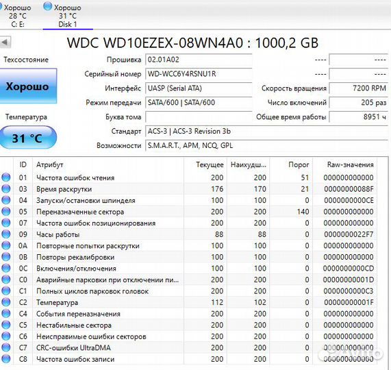Click the ID column header
391x370 pixels.
point(23,164)
